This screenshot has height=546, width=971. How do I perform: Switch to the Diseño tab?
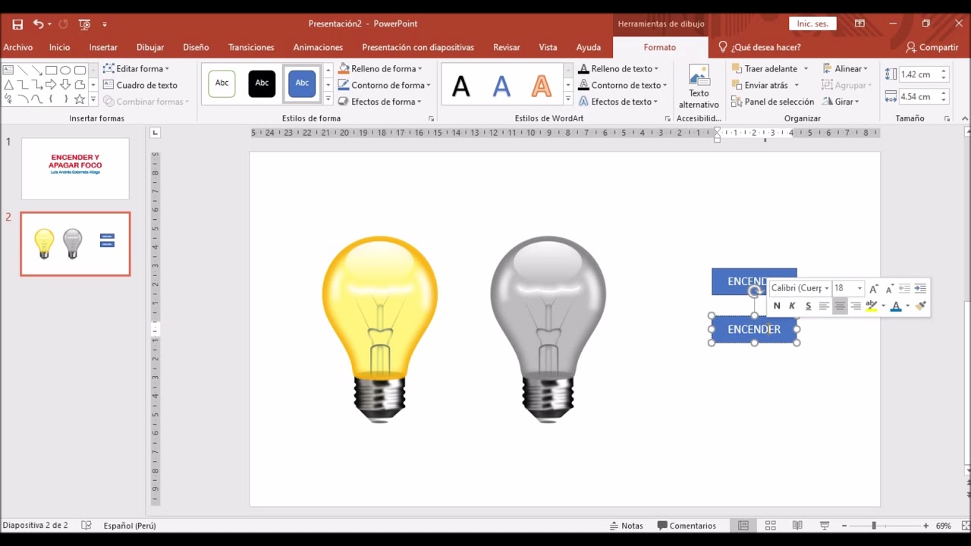(x=196, y=47)
